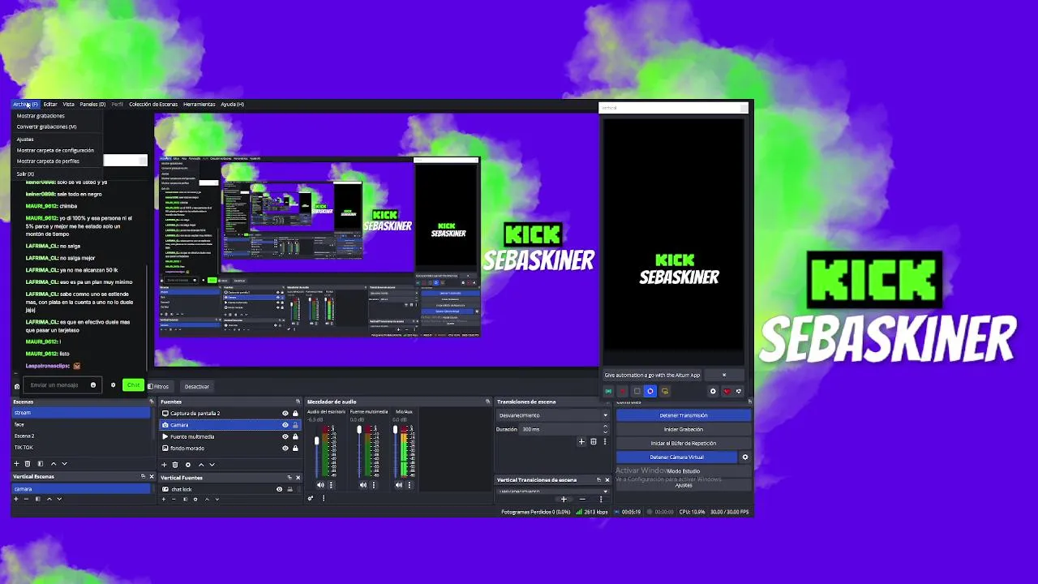Click the red heart icon in Aitum panel

pos(727,392)
